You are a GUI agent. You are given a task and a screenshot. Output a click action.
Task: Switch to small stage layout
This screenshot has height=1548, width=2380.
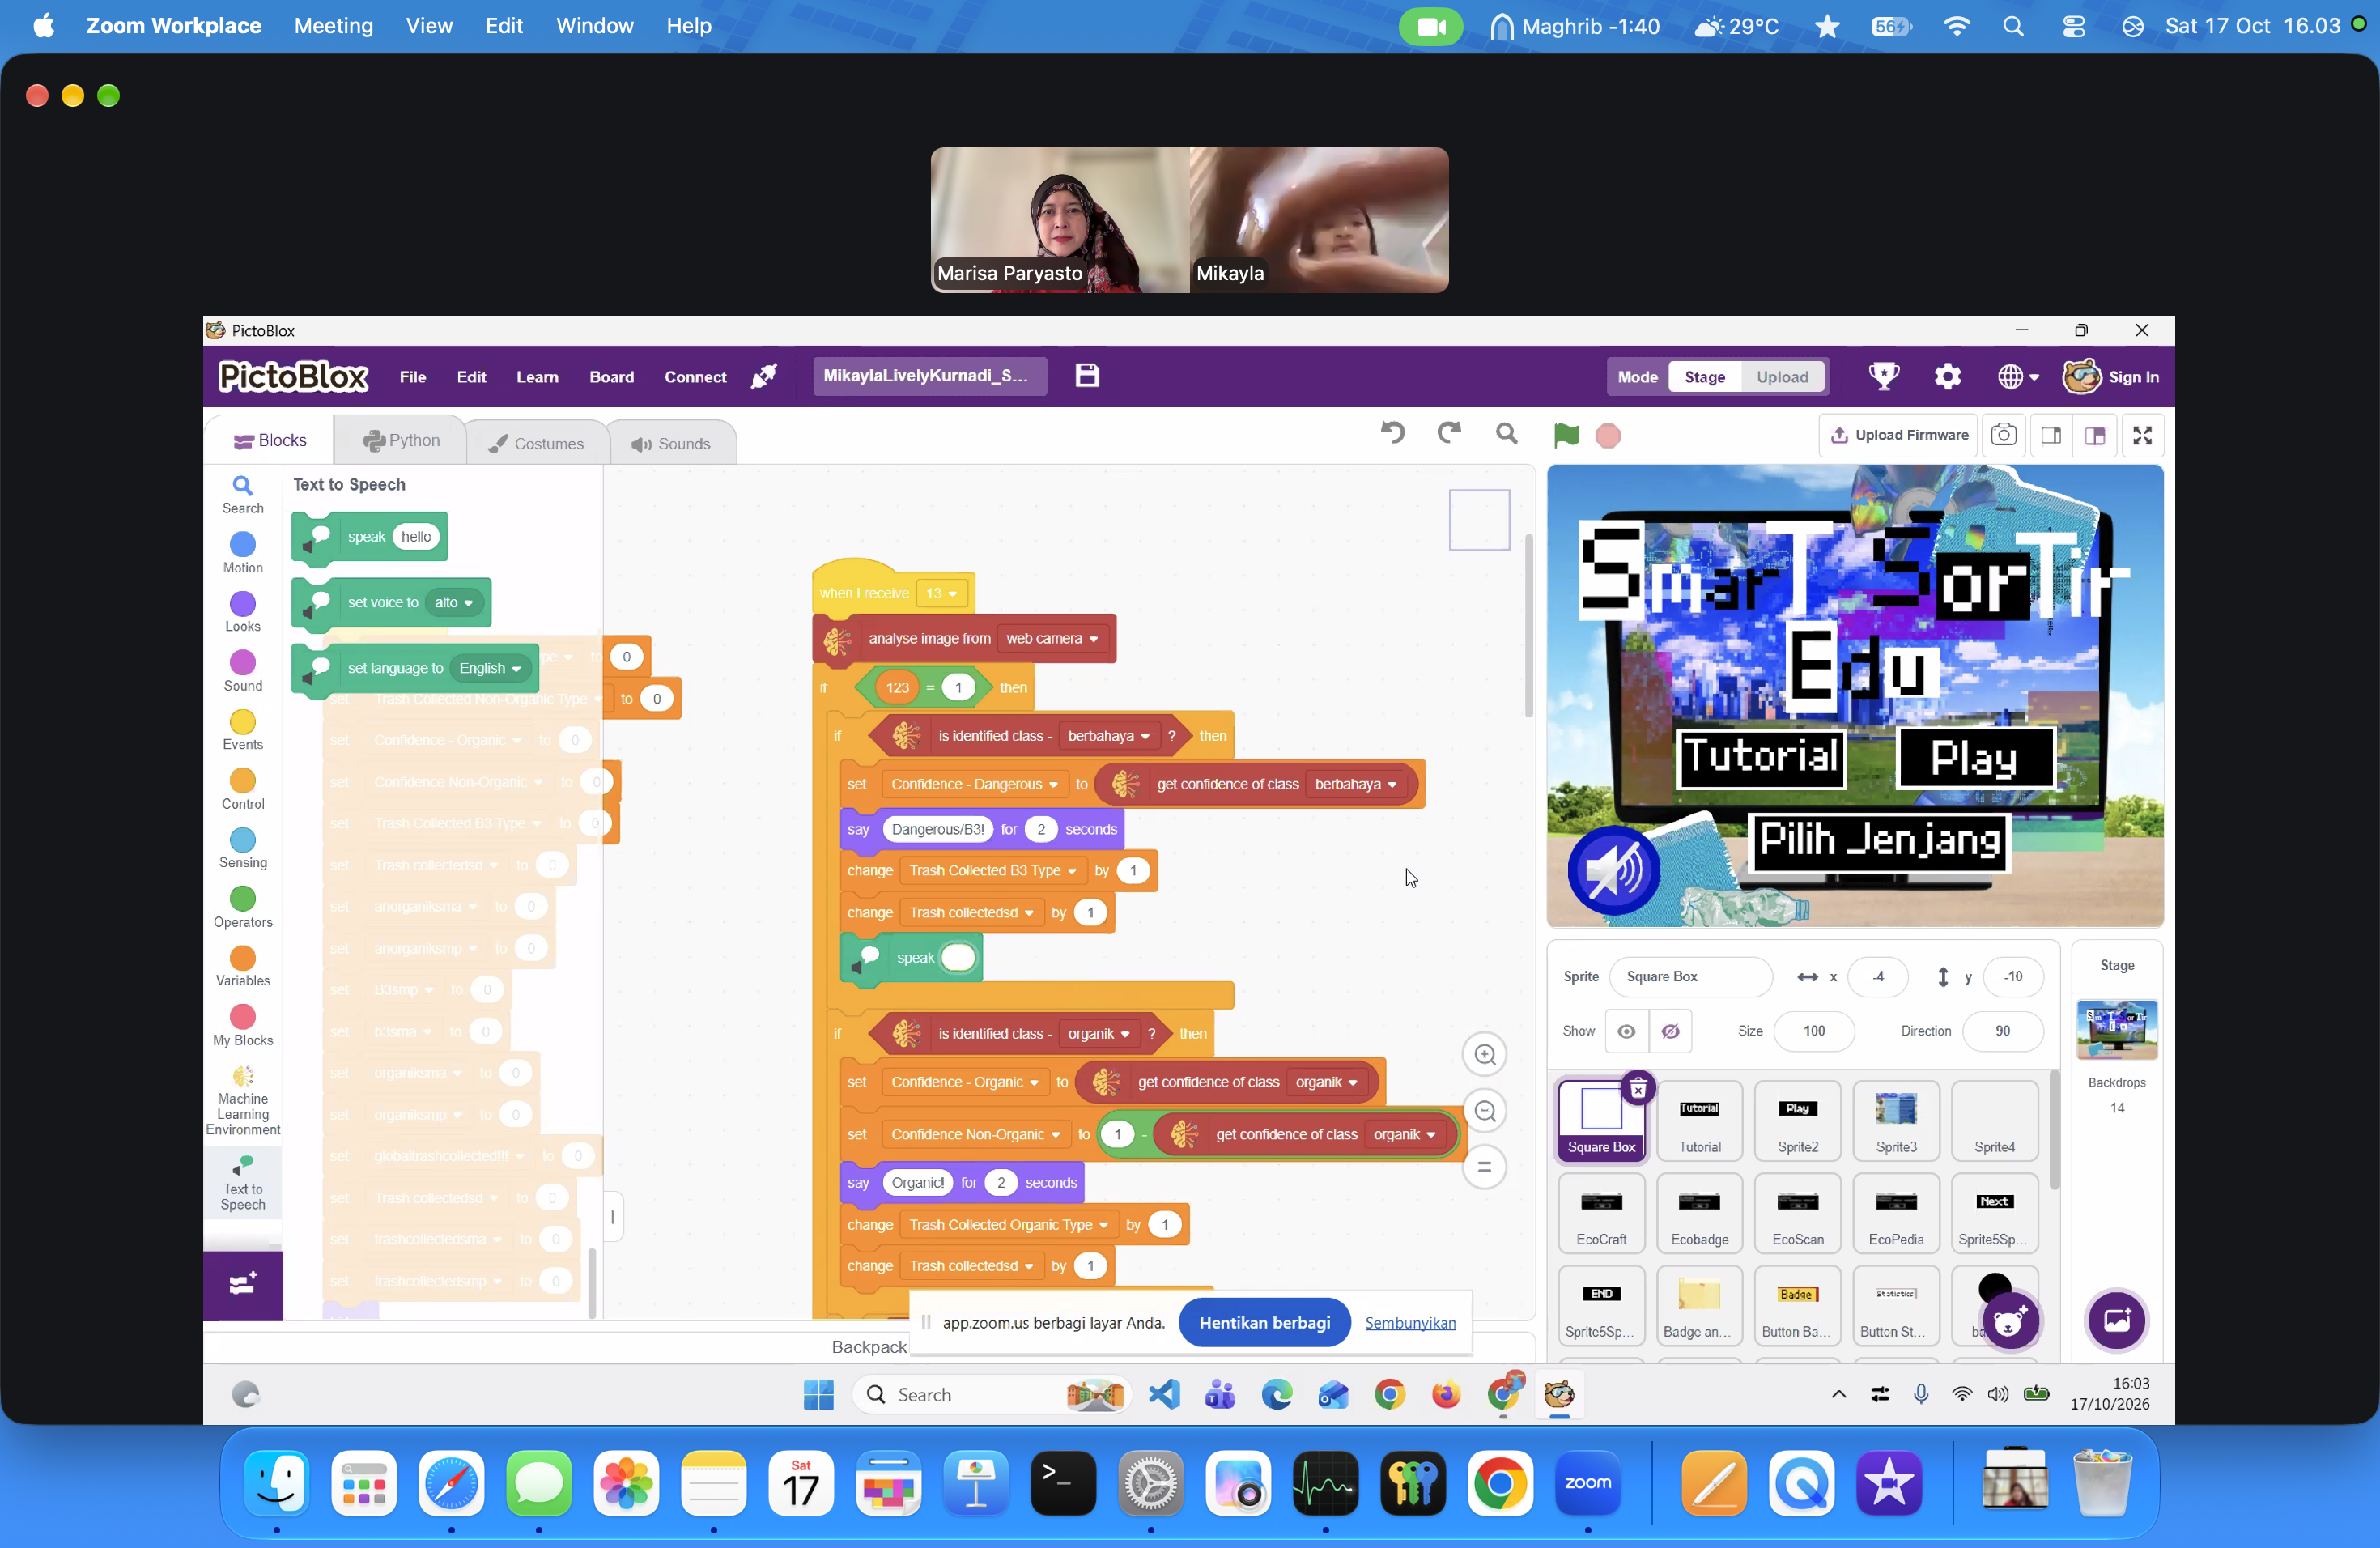coord(2051,435)
